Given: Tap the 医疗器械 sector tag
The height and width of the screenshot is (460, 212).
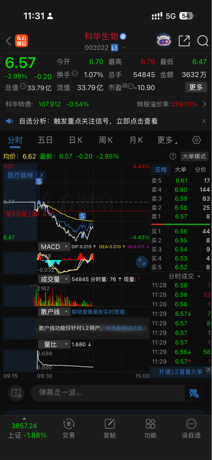Looking at the screenshot, I should point(20,175).
